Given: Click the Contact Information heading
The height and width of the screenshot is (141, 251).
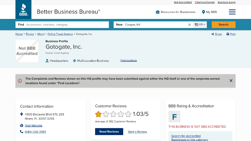Looking at the screenshot, I should (x=37, y=107).
